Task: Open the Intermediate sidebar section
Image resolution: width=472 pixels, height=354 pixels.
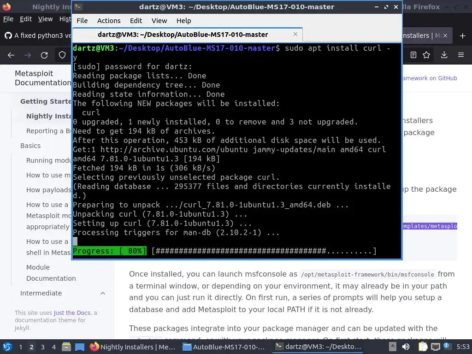Action: [41, 293]
